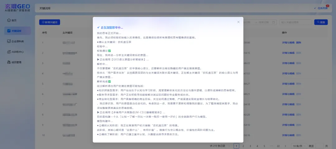This screenshot has width=336, height=149.
Task: Open 关键词库 from the sidebar icon
Action: click(x=9, y=31)
